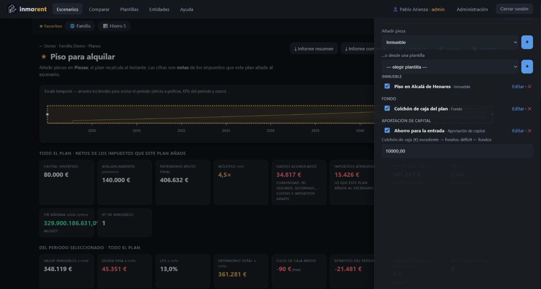This screenshot has width=541, height=289.
Task: Click the Múltiplo neto 4,5× value
Action: (225, 175)
